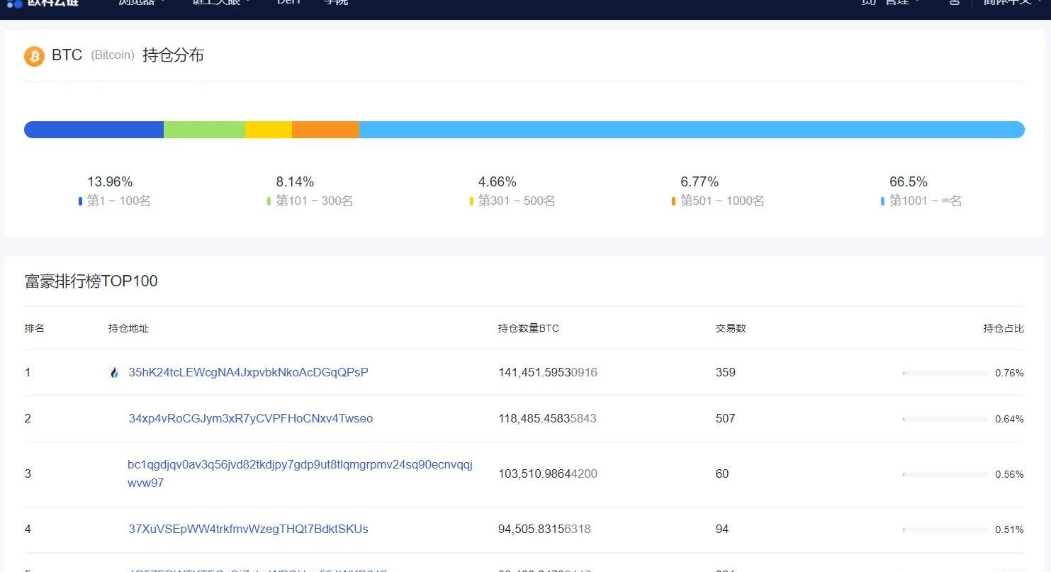This screenshot has height=572, width=1051.
Task: Click the light blue segment of the distribution bar
Action: (691, 130)
